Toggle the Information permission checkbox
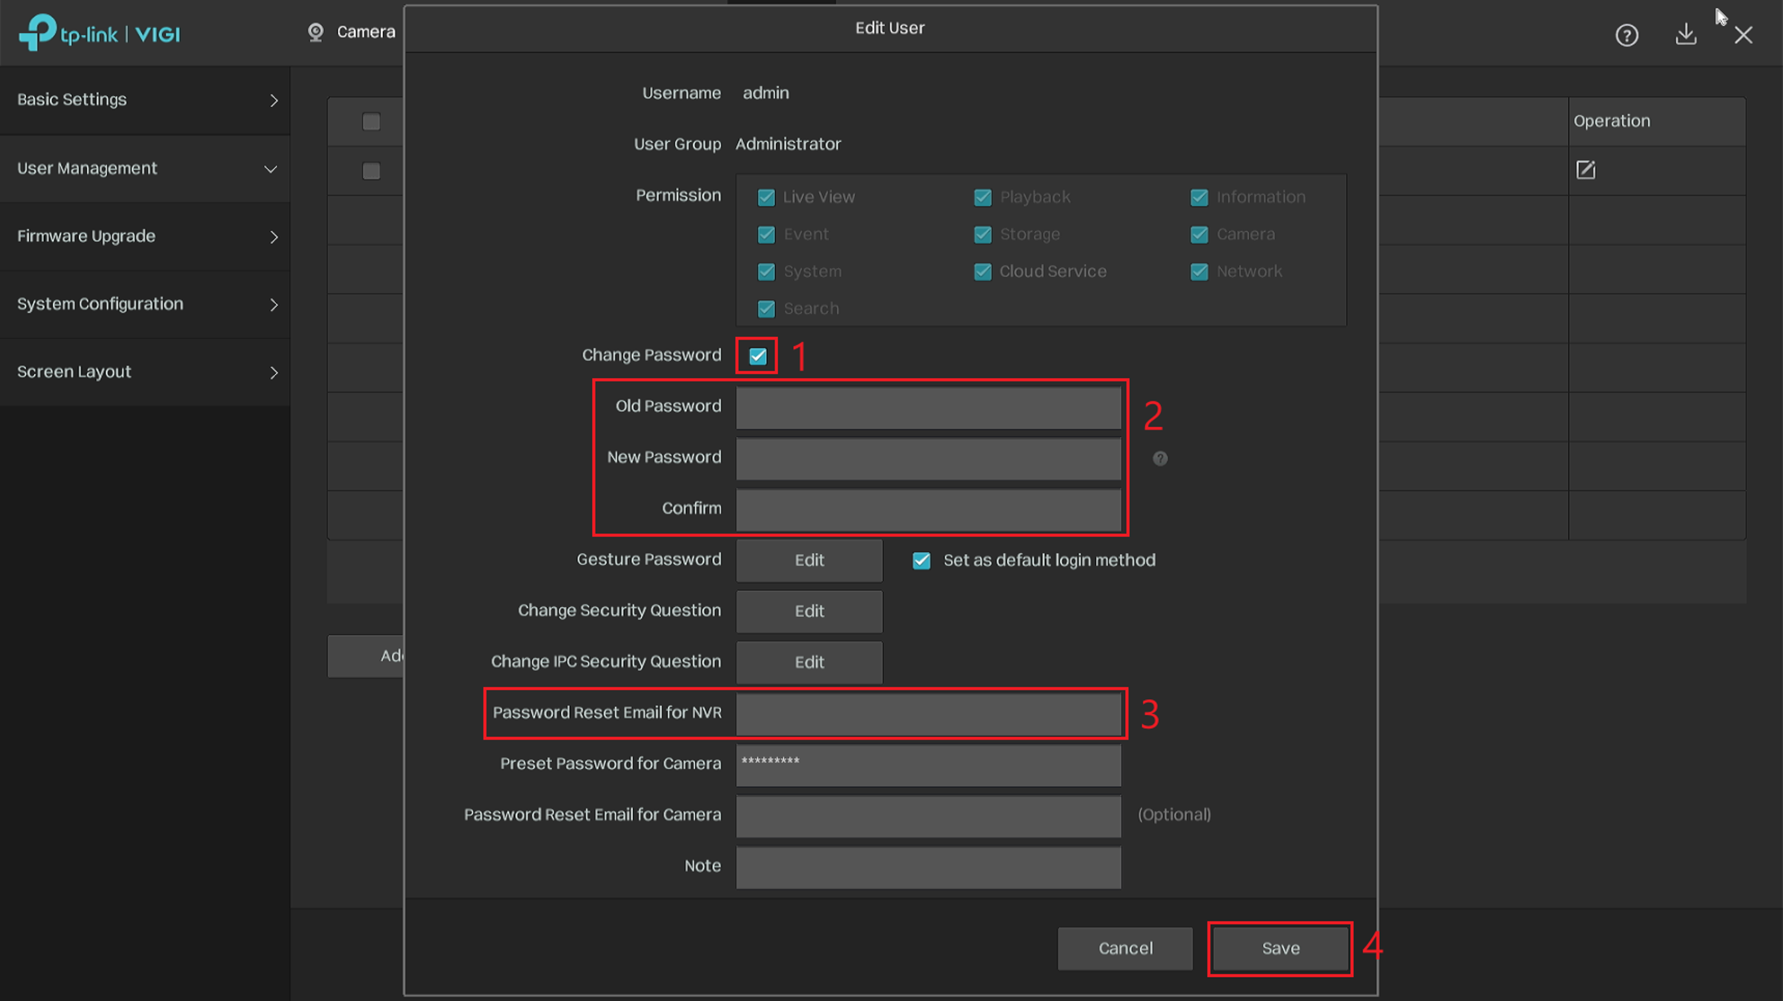1783x1001 pixels. click(1200, 197)
